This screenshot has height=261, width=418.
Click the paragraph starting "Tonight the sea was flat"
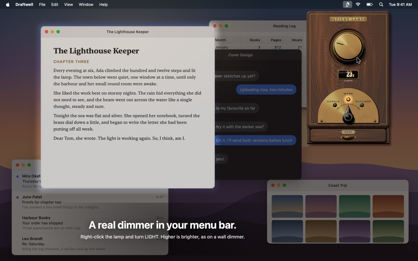[127, 122]
